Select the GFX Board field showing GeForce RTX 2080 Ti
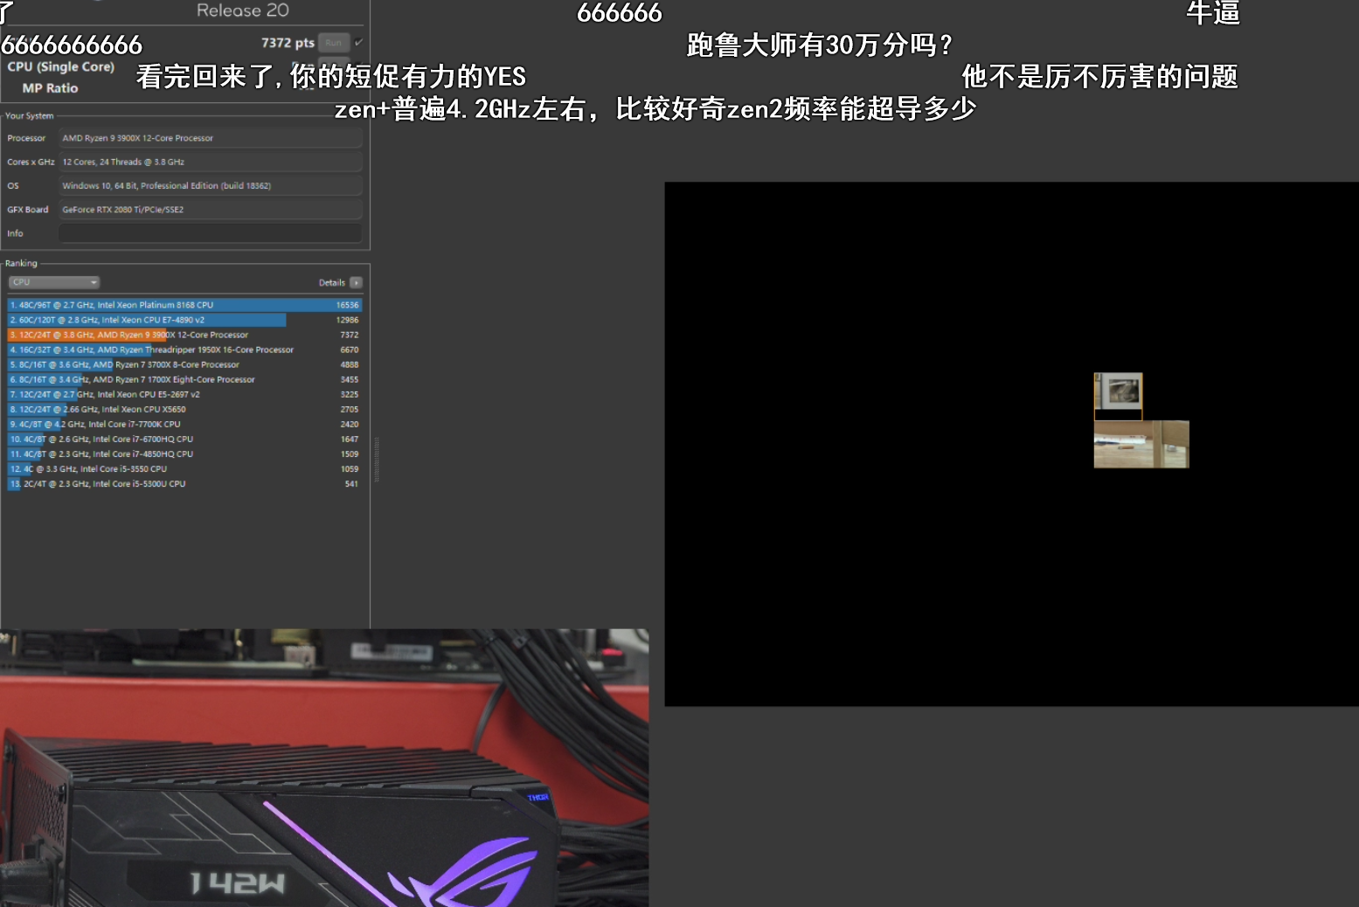Image resolution: width=1359 pixels, height=907 pixels. click(210, 210)
